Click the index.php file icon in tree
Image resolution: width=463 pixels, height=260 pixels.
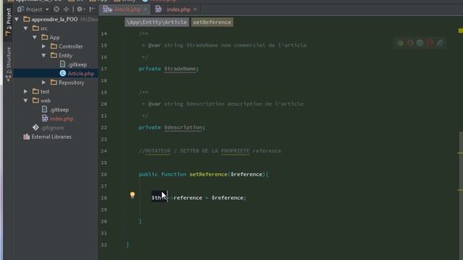[x=45, y=118]
